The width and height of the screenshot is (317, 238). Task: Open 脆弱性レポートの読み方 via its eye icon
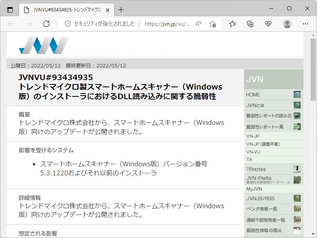pos(297,116)
